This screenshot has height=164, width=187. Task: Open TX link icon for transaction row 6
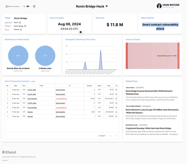click(116, 112)
